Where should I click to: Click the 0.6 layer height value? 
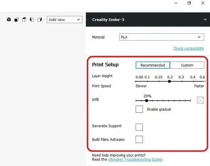click(x=202, y=77)
